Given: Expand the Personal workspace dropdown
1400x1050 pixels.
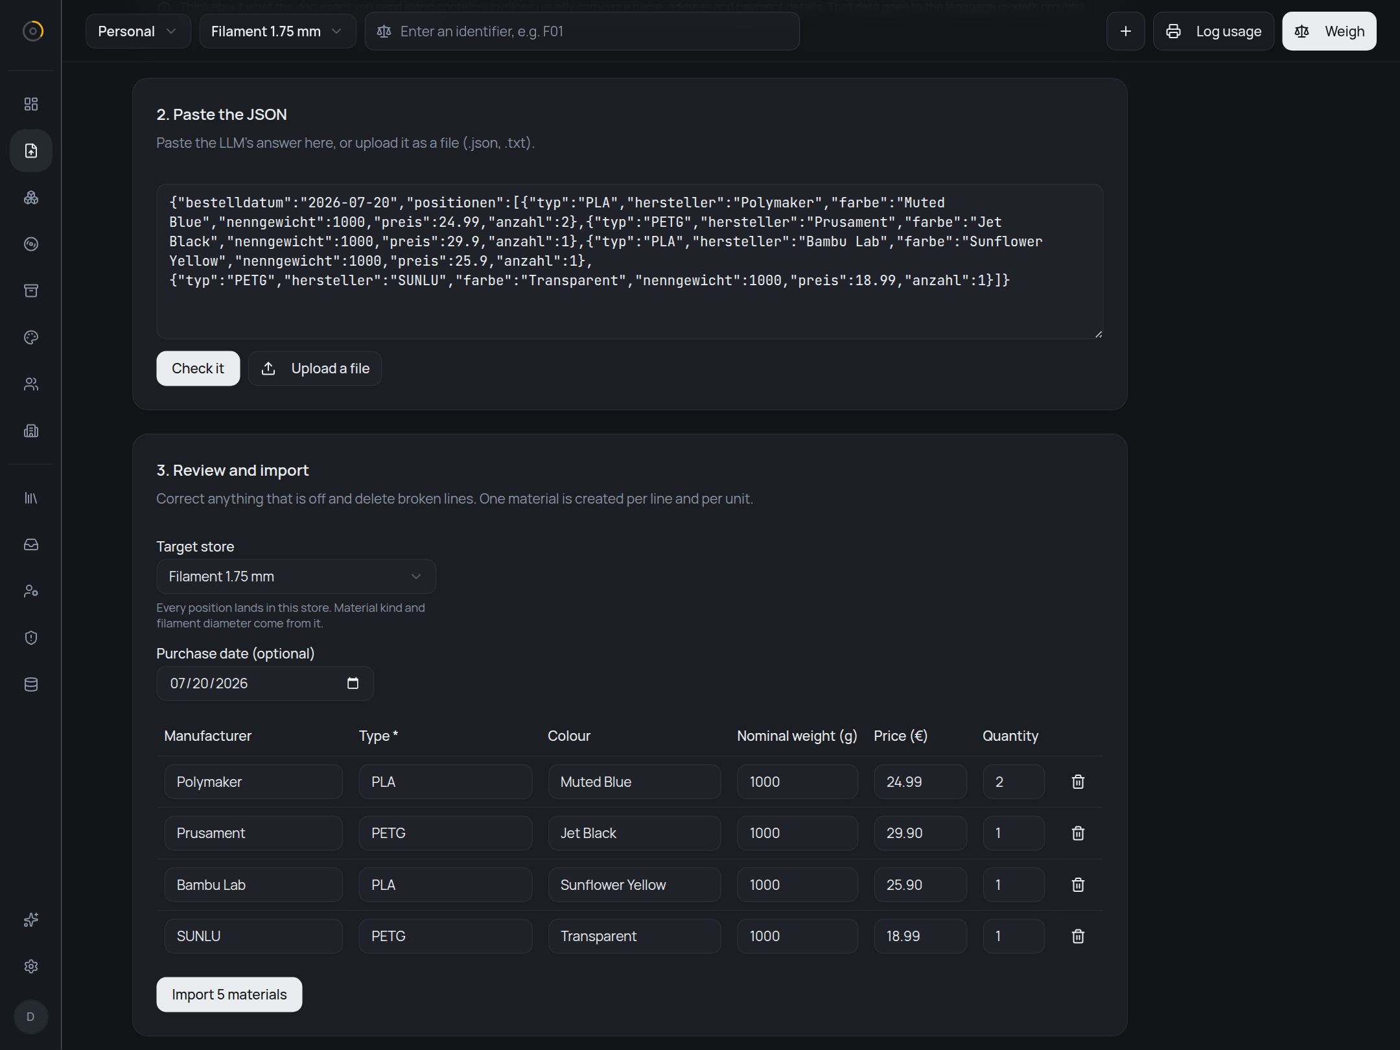Looking at the screenshot, I should tap(138, 31).
